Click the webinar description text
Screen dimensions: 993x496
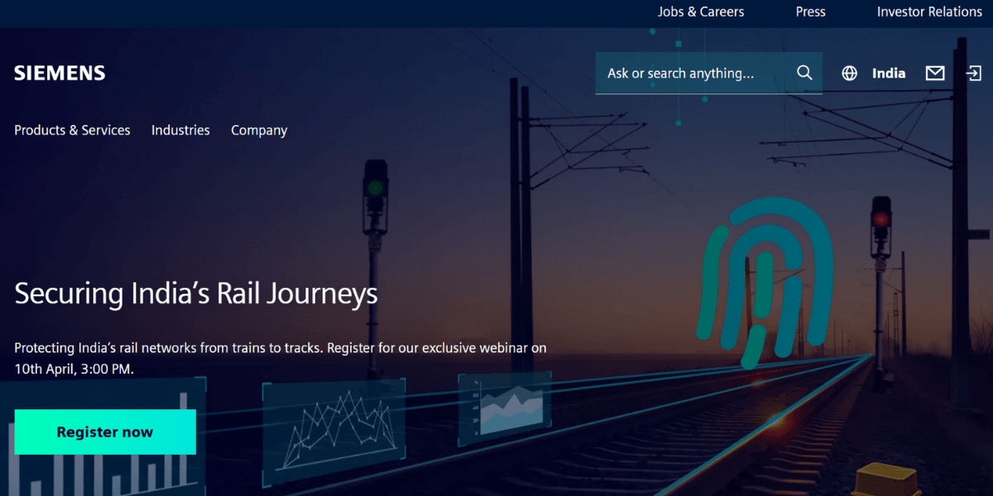tap(281, 359)
